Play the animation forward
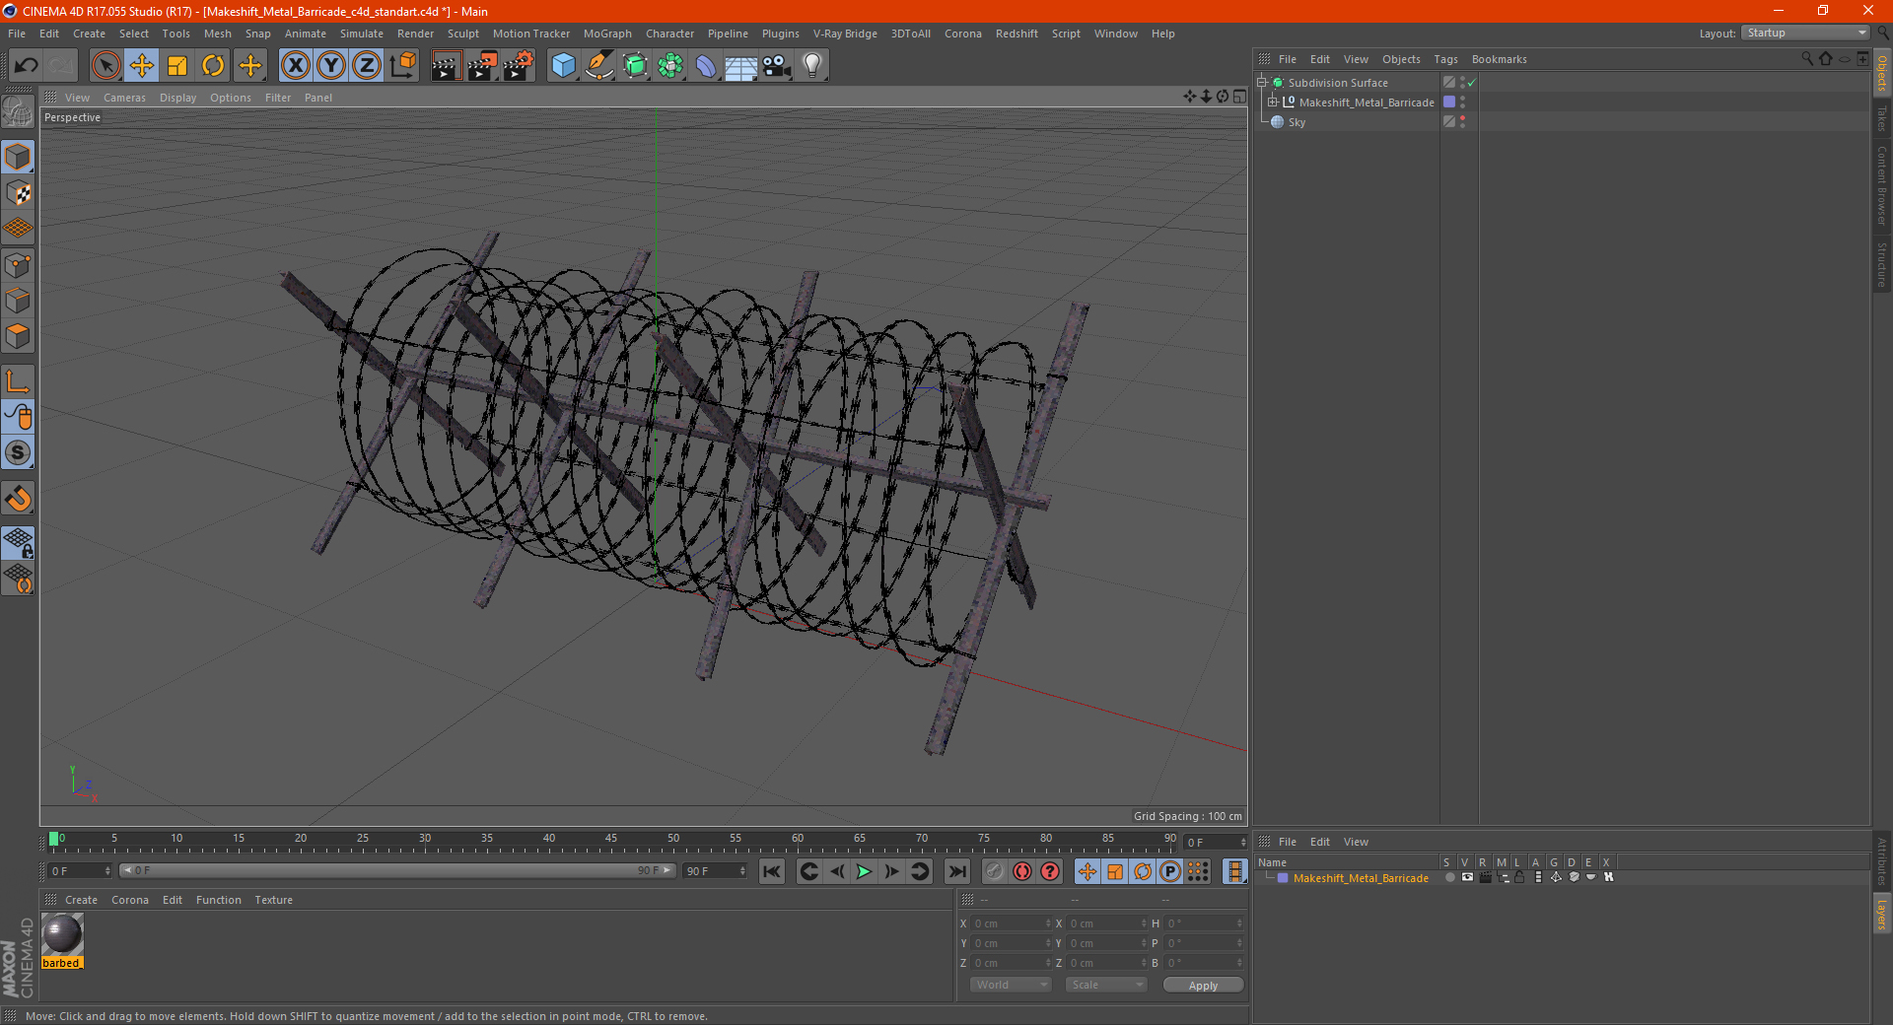 coord(864,871)
